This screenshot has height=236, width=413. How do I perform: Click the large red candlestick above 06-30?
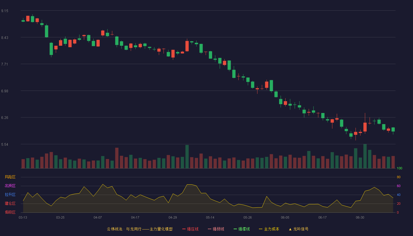pyautogui.click(x=365, y=127)
